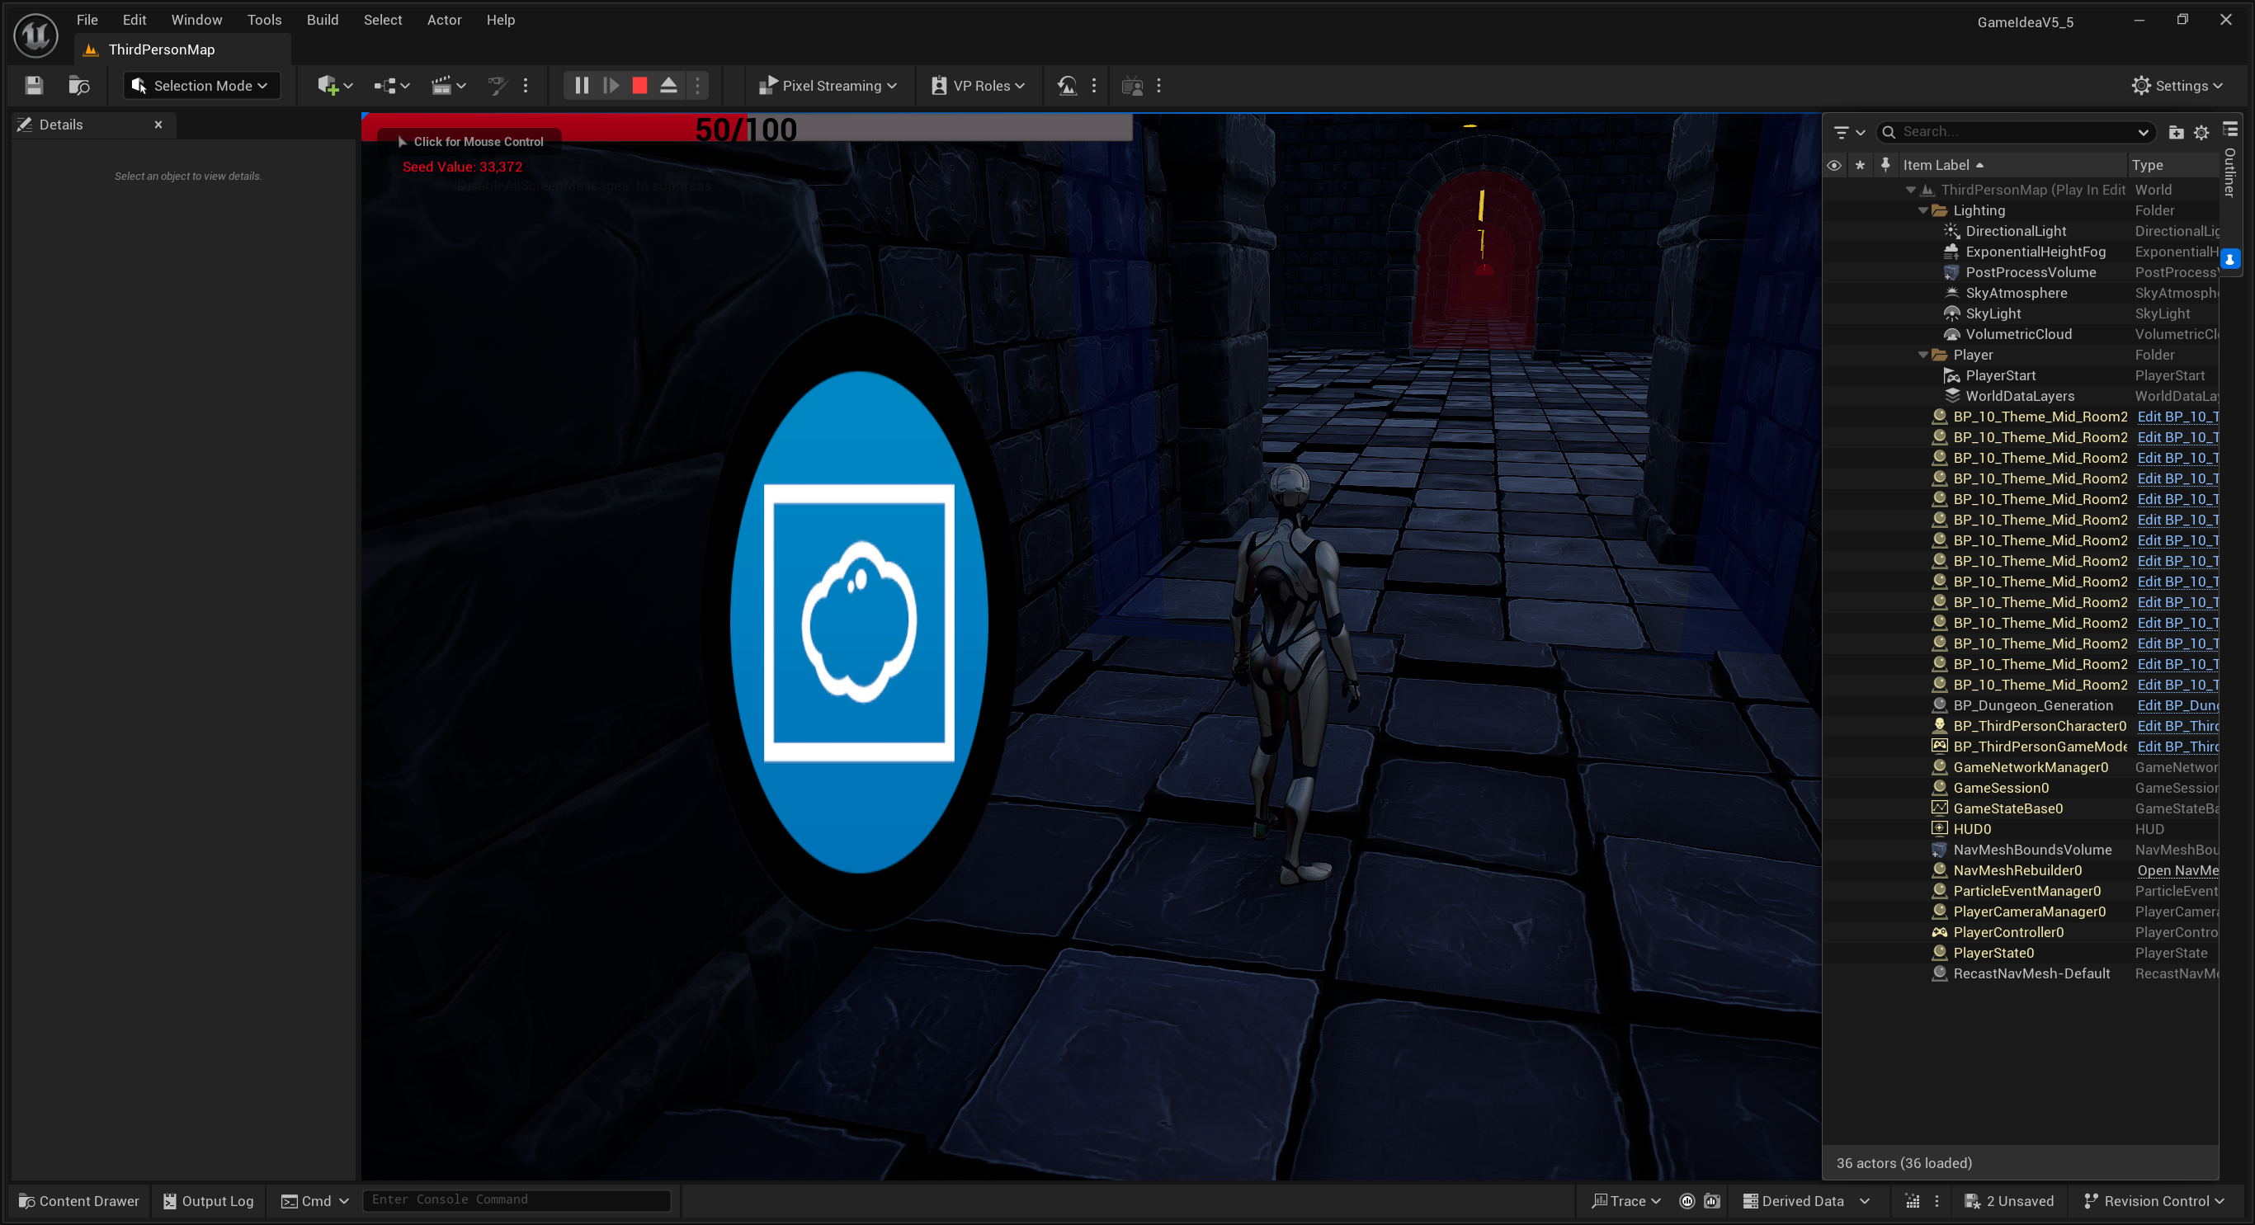The width and height of the screenshot is (2255, 1225).
Task: Toggle the visibility eye column header
Action: tap(1834, 165)
